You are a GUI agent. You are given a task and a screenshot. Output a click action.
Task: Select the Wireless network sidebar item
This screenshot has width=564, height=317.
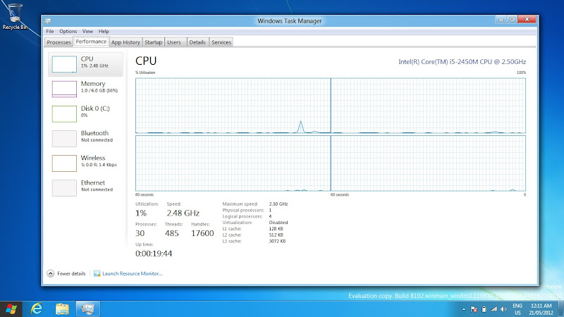tap(85, 163)
